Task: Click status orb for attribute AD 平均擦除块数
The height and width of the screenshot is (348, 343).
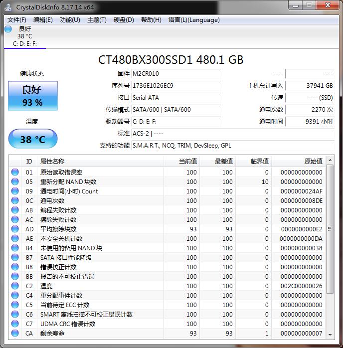Action: tap(15, 229)
